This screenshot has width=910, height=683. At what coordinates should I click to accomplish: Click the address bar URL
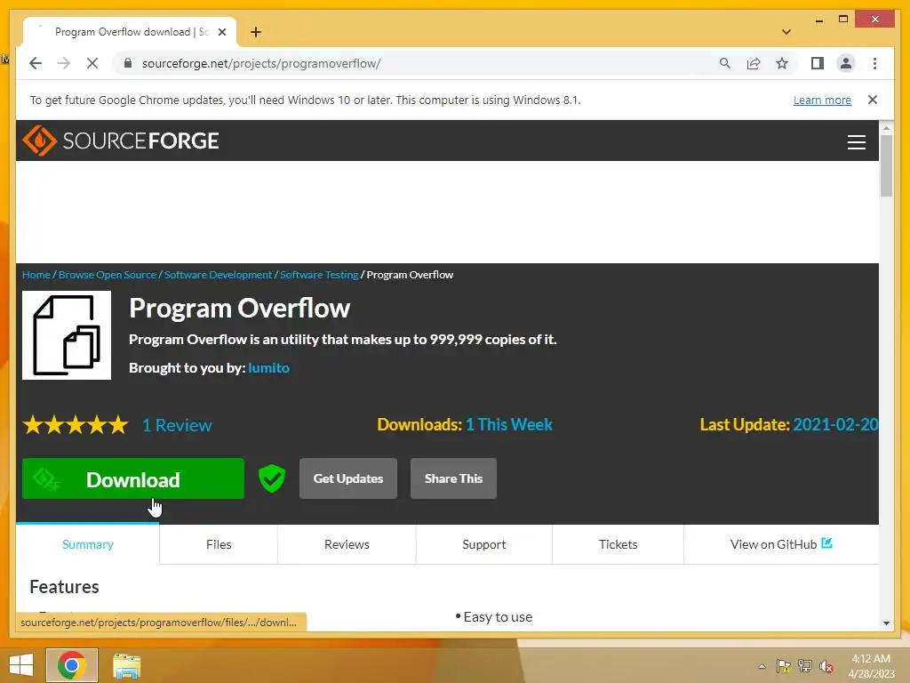(261, 63)
